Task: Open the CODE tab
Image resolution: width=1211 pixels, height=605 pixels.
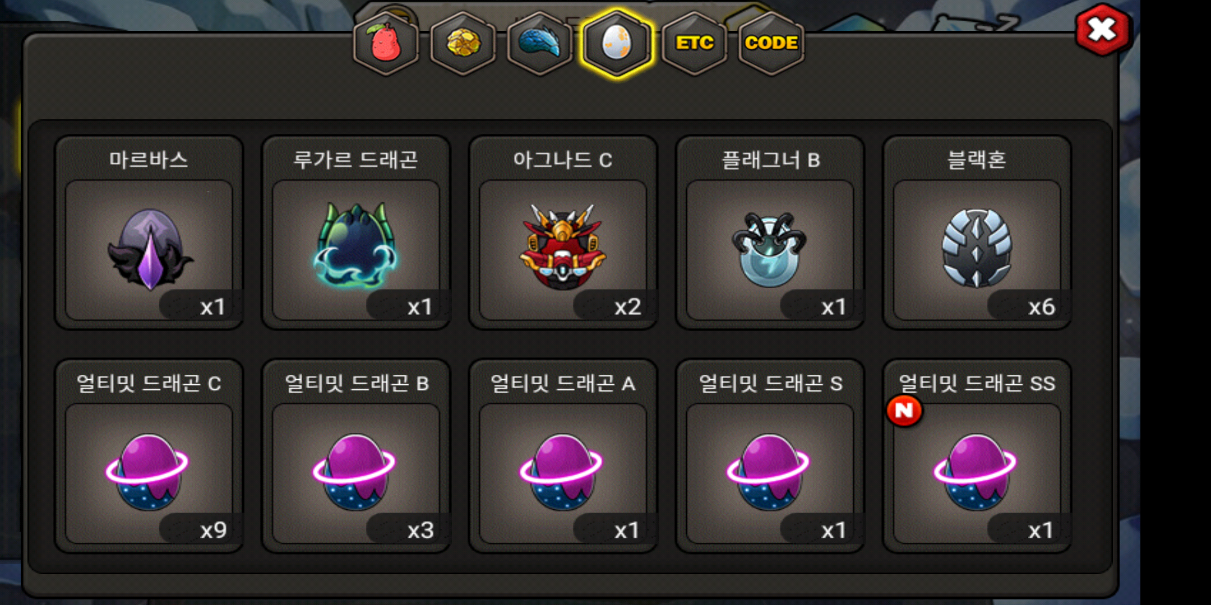Action: pyautogui.click(x=771, y=43)
